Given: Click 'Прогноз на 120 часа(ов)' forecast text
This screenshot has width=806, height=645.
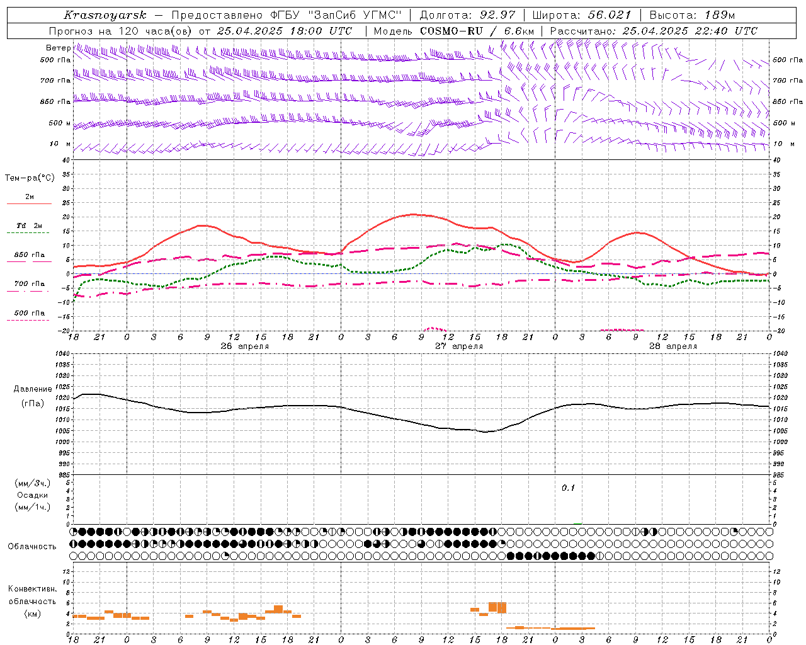Looking at the screenshot, I should click(121, 31).
